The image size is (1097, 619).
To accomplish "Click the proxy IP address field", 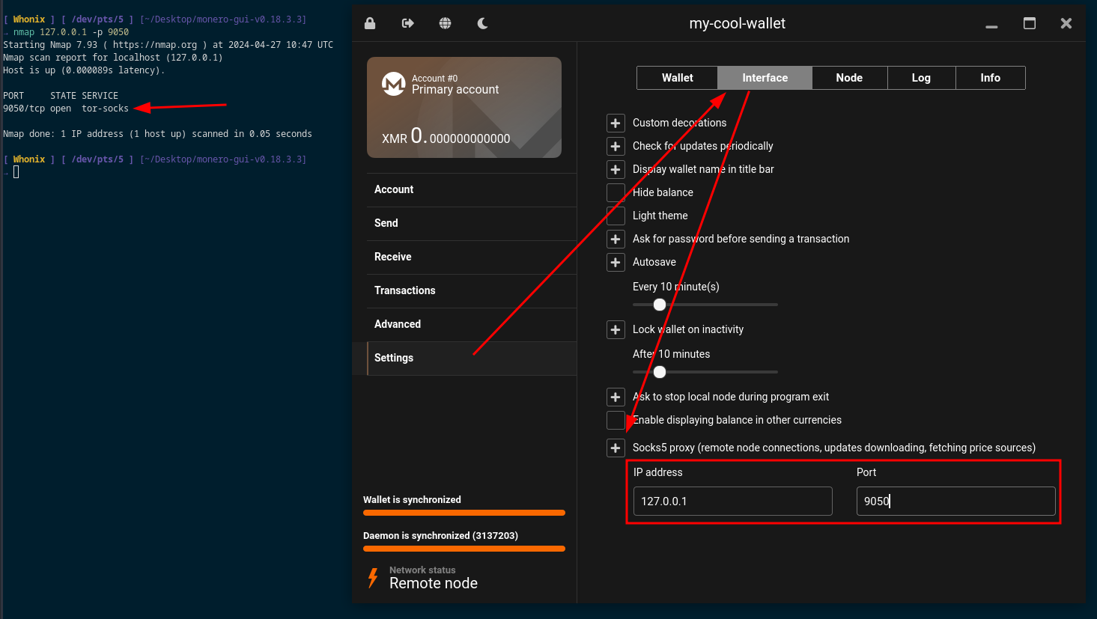I will [732, 501].
